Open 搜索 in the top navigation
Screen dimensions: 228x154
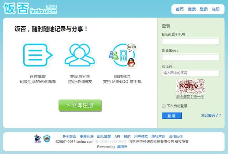192,9
